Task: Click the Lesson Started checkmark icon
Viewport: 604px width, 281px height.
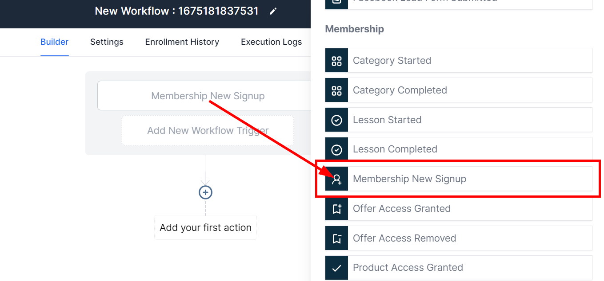Action: pyautogui.click(x=336, y=120)
